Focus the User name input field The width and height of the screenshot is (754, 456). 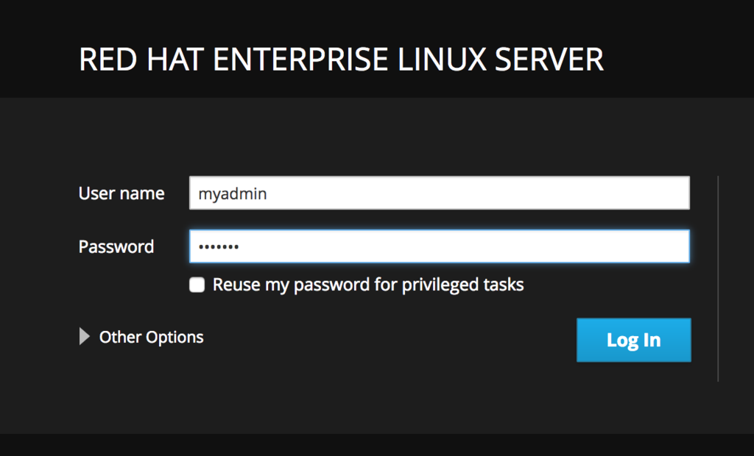pyautogui.click(x=439, y=193)
